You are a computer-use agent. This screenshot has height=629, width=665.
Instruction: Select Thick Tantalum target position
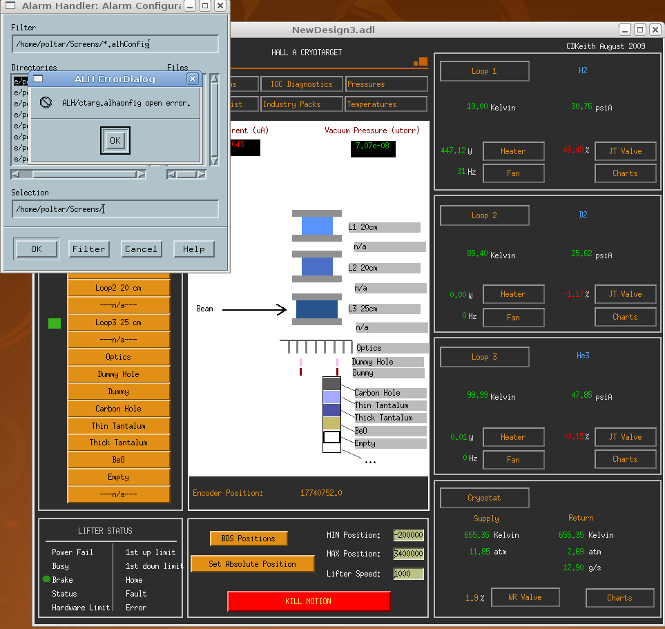click(118, 443)
